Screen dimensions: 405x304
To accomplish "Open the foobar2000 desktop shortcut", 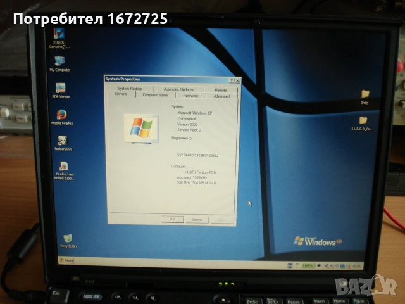I will [63, 143].
